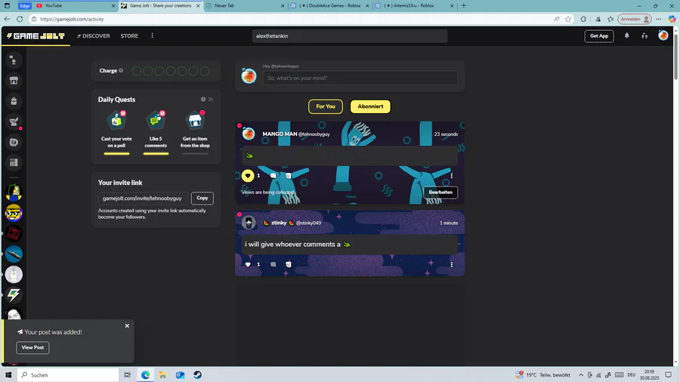The width and height of the screenshot is (680, 382).
Task: Open the friends list icon
Action: coord(644,36)
